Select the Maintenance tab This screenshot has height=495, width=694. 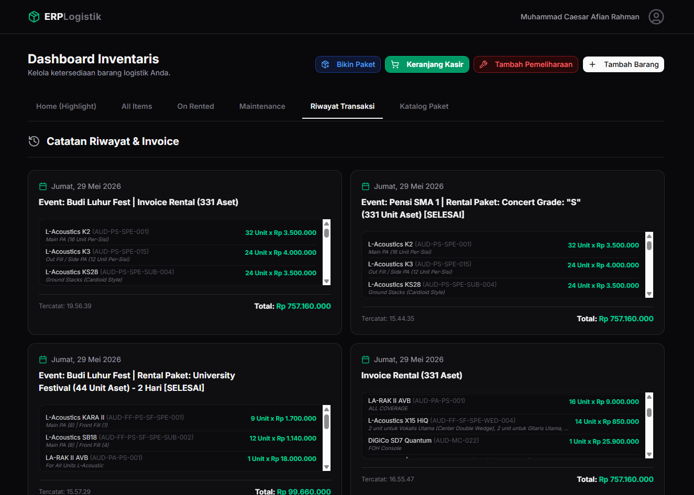tap(262, 106)
